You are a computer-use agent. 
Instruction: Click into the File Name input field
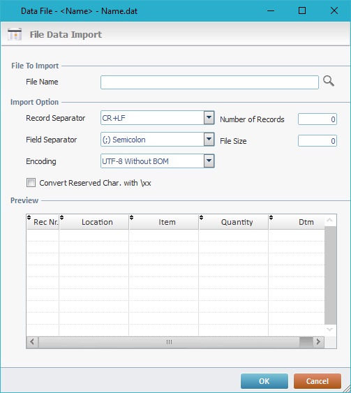click(x=209, y=82)
